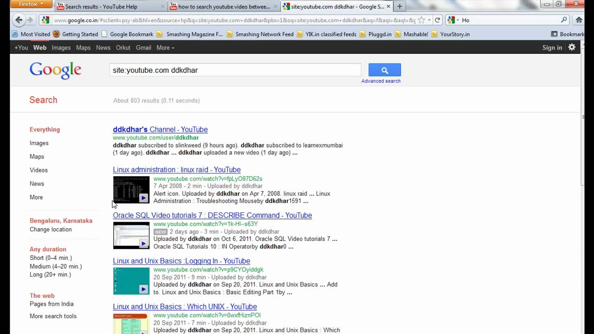Screen dimensions: 594x334
Task: Open Smashing Magazine feed bookmark
Action: (x=189, y=34)
